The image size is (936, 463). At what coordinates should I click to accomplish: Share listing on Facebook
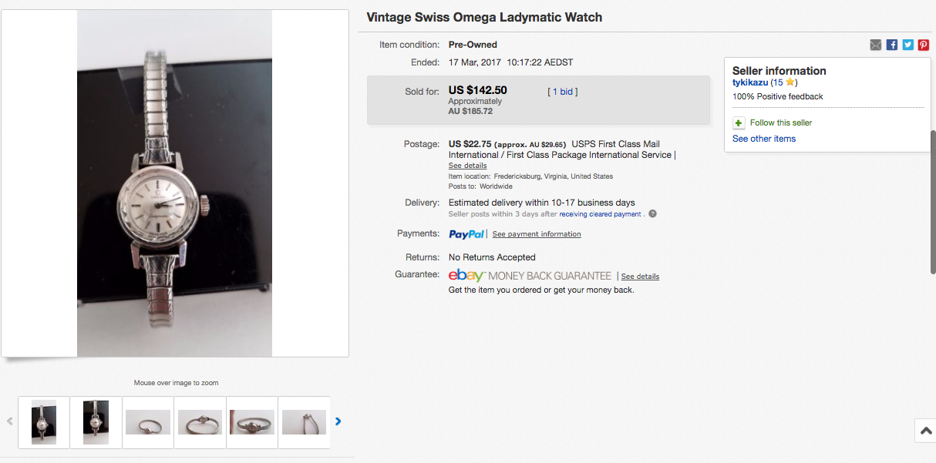[891, 45]
